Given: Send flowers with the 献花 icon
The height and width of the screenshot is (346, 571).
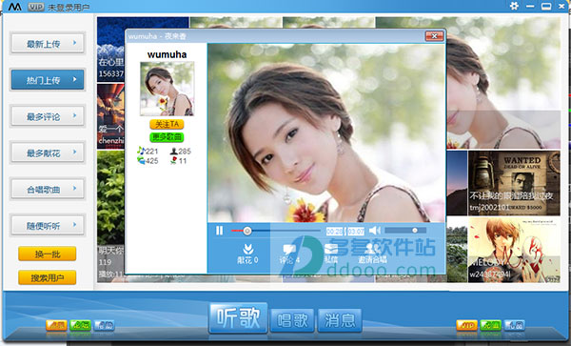Looking at the screenshot, I should (247, 254).
